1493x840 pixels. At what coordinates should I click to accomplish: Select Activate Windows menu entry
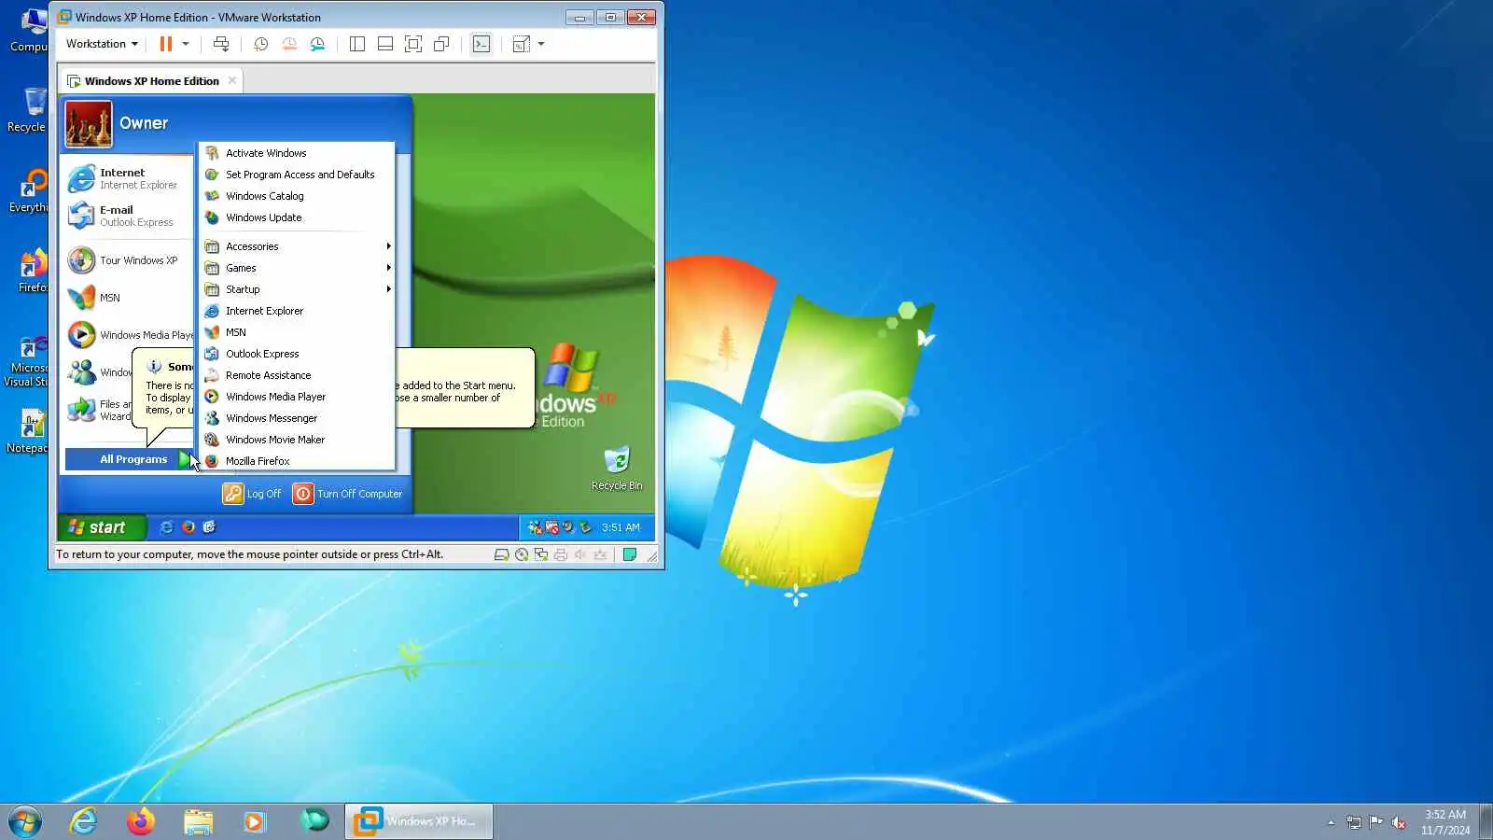tap(297, 153)
